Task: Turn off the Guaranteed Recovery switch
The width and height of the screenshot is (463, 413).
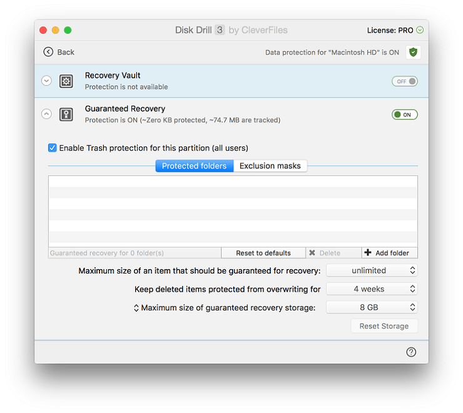Action: tap(405, 115)
